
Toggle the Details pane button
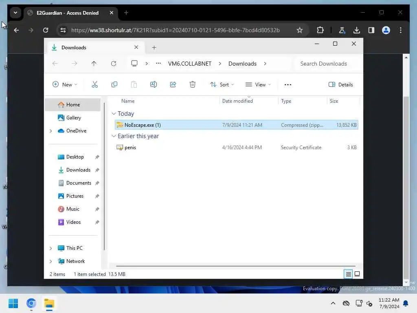point(341,85)
